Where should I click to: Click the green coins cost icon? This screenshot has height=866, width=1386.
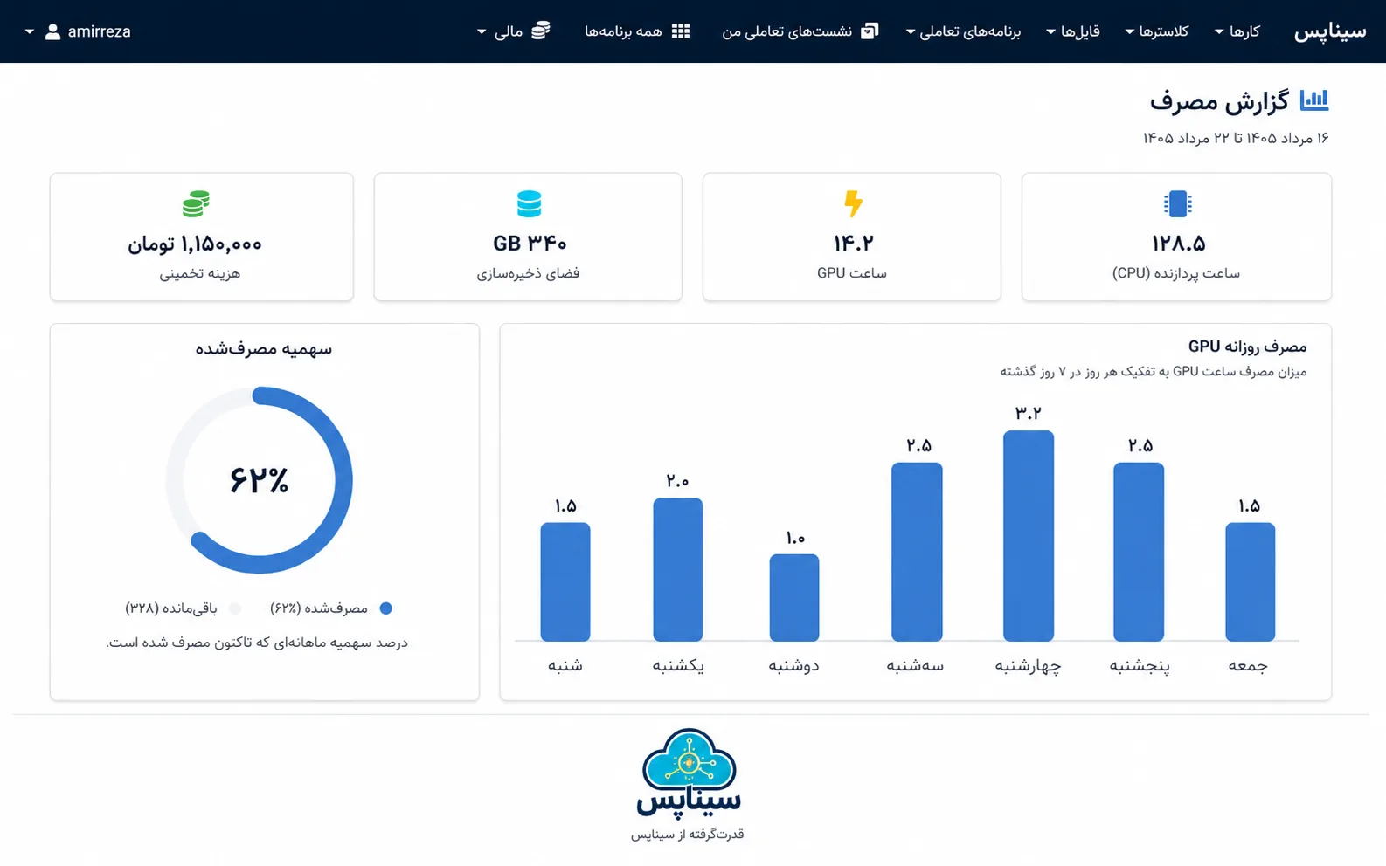tap(196, 203)
